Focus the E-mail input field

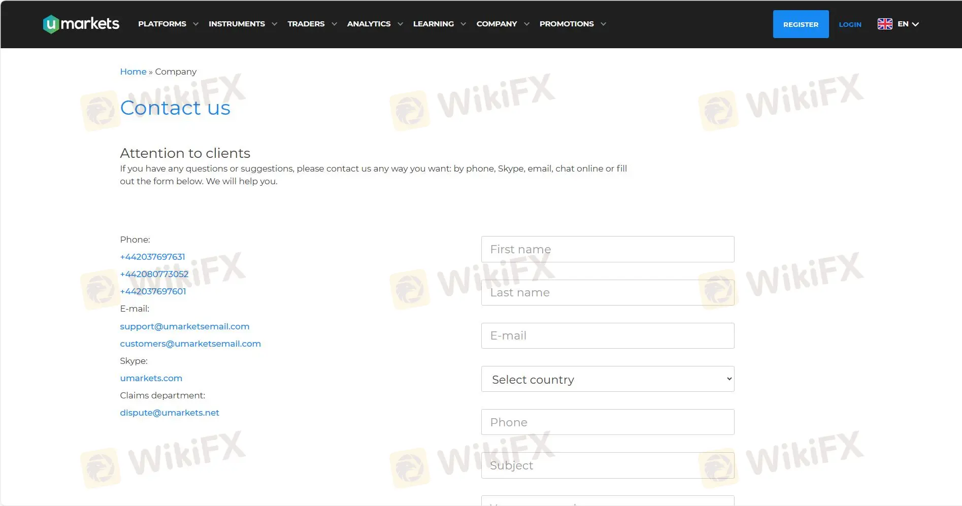click(608, 335)
